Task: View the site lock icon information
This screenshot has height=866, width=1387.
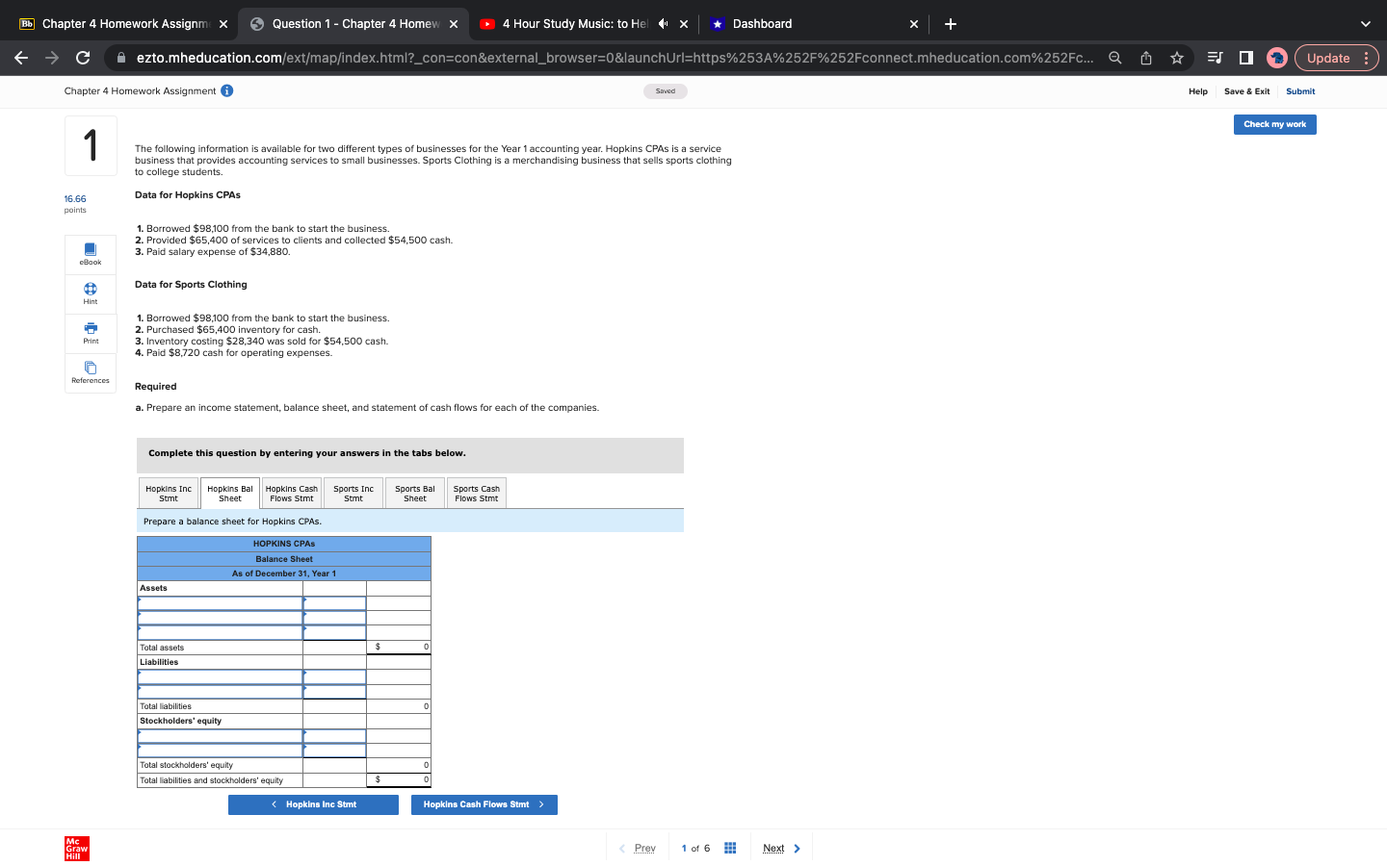Action: (x=121, y=58)
